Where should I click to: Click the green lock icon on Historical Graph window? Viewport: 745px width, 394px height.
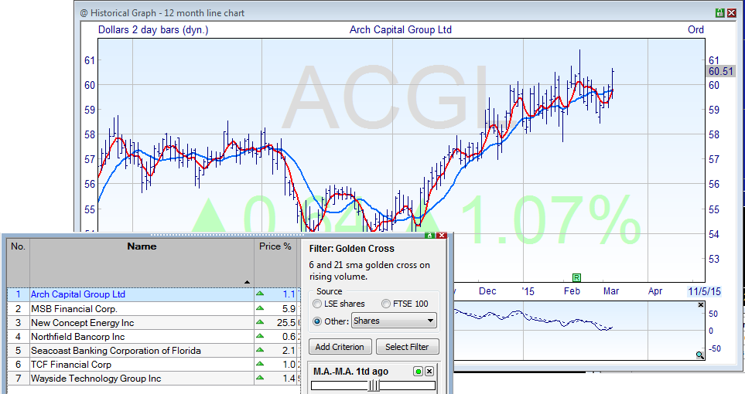click(719, 13)
